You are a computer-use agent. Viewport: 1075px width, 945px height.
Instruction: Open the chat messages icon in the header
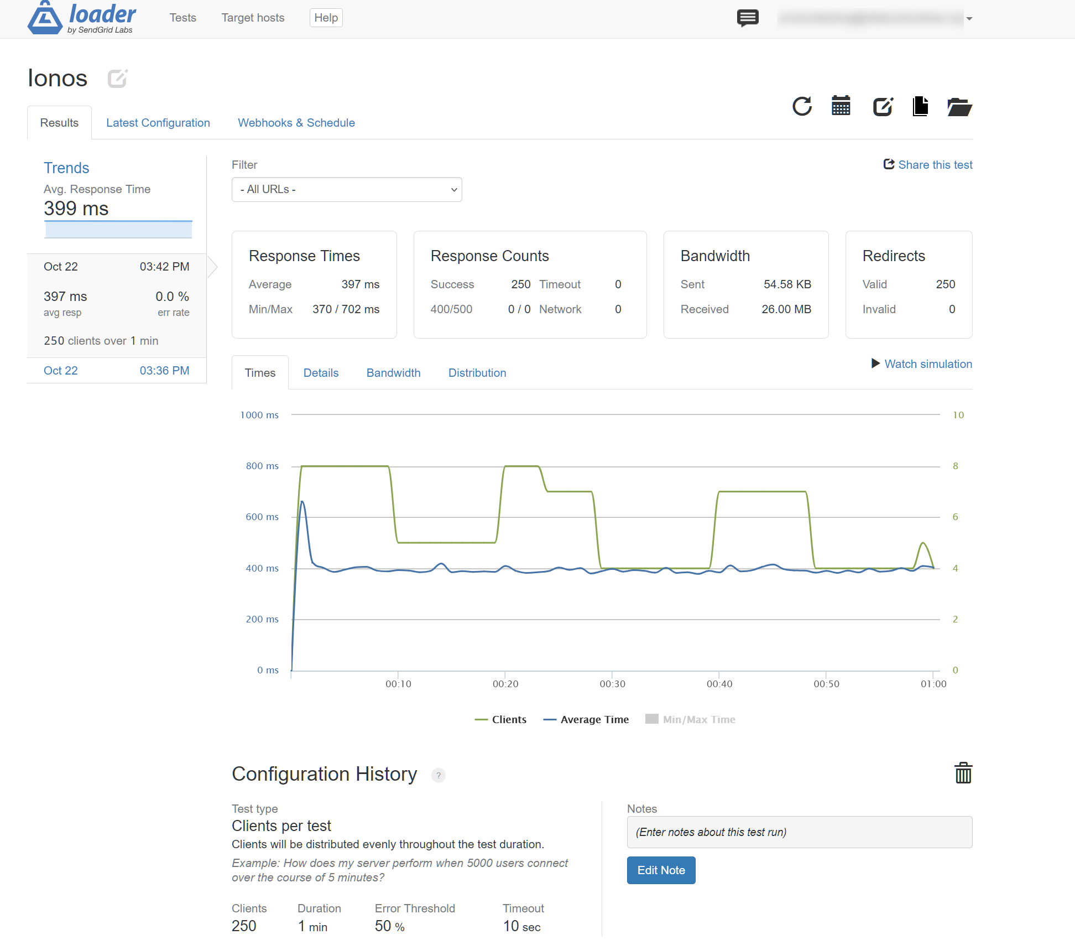748,18
